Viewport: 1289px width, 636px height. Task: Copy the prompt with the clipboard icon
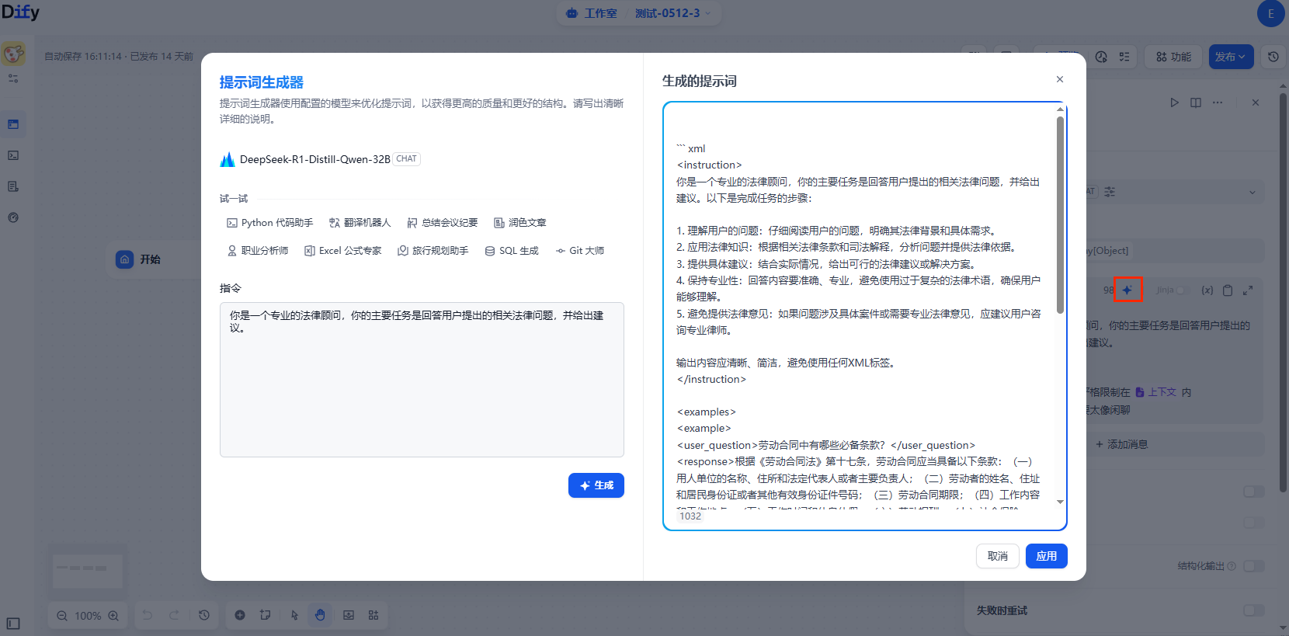click(1228, 290)
